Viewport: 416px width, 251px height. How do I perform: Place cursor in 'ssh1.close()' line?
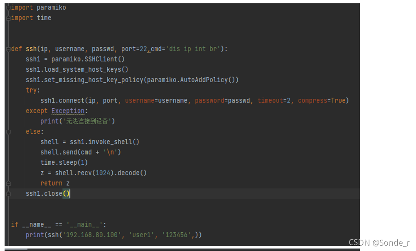[x=48, y=194]
